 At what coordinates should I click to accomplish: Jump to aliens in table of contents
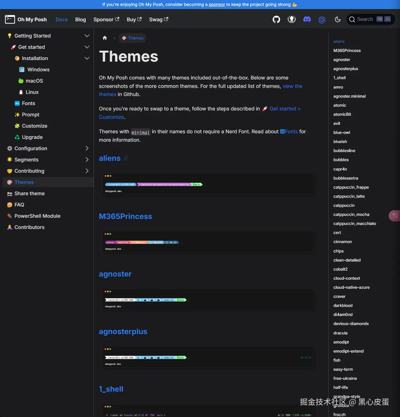click(x=339, y=41)
